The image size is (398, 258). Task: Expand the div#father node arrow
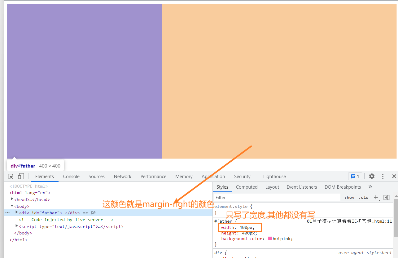click(17, 212)
